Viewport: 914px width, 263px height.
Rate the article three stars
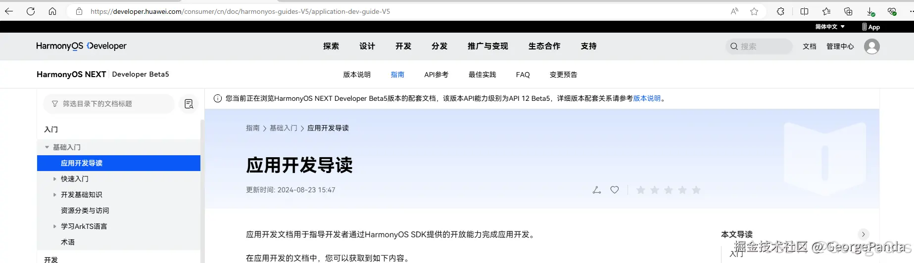coord(668,190)
